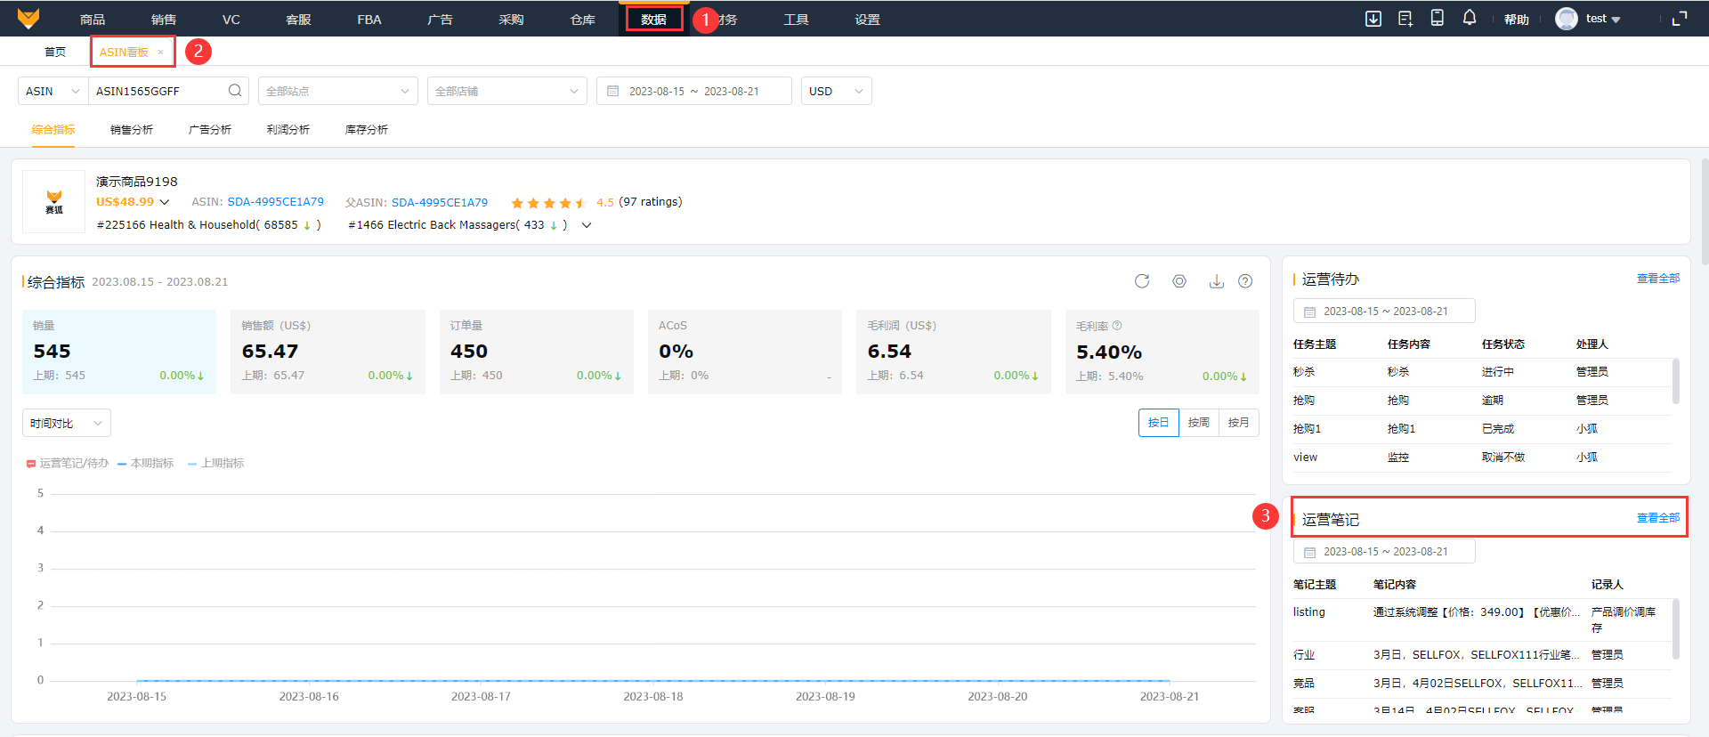Toggle the 本期指标 legend series
The height and width of the screenshot is (737, 1709).
pos(146,464)
